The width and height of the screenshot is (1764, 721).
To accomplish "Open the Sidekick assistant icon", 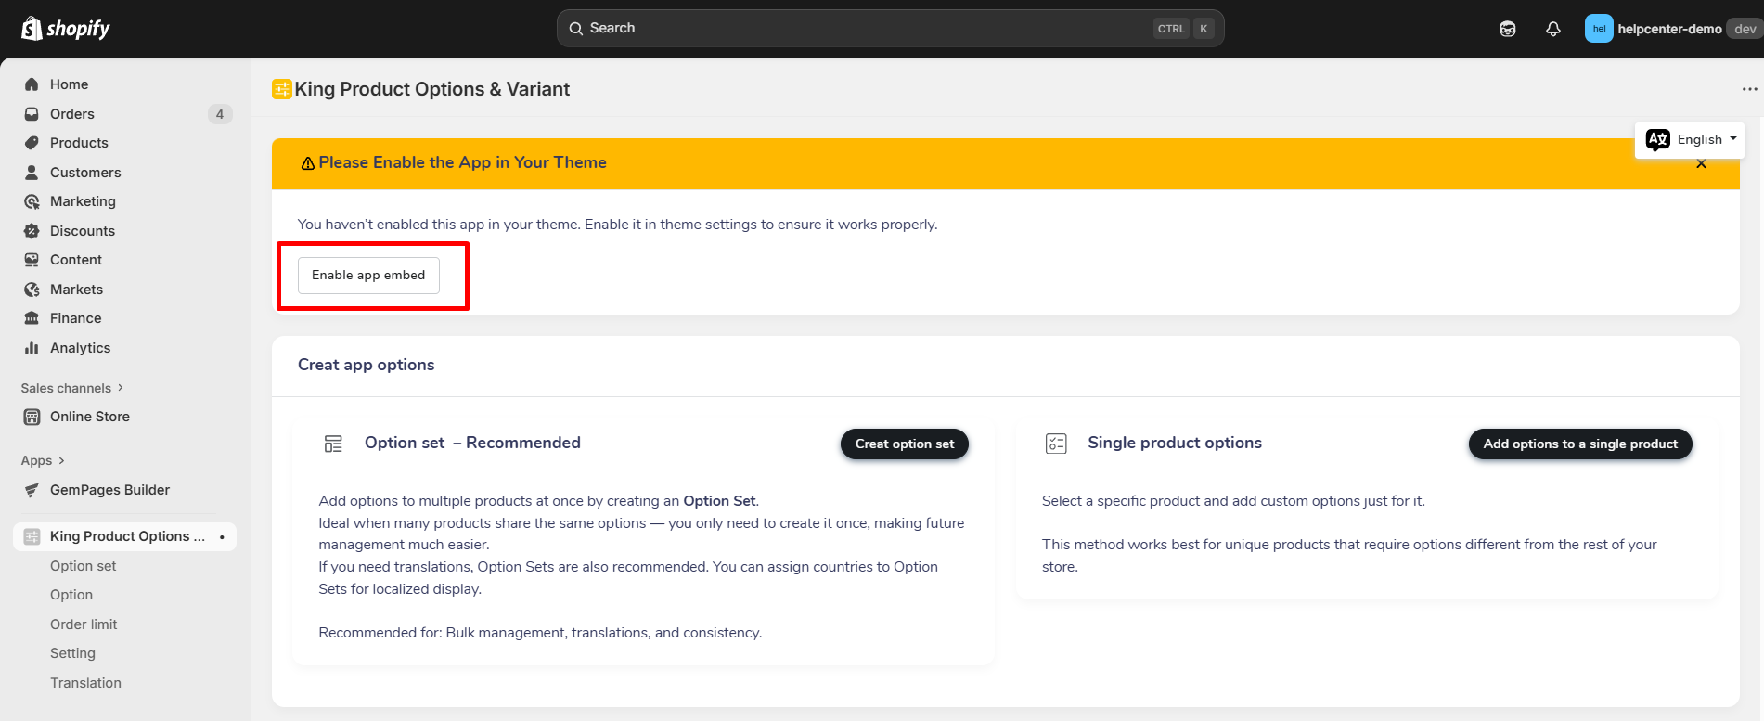I will point(1507,29).
